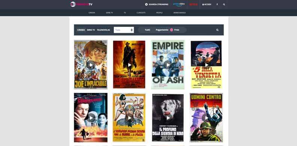Viewport: 297px width, 146px height.
Task: Select the Serie TV filter tab
Action: tap(91, 30)
